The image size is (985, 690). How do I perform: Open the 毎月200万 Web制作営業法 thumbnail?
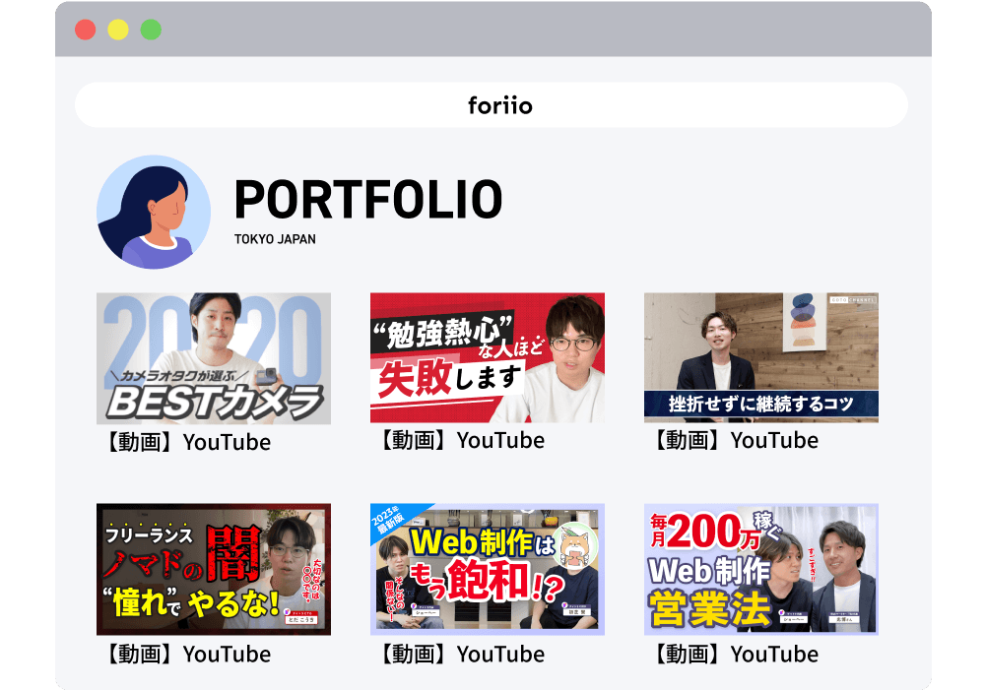(x=760, y=569)
